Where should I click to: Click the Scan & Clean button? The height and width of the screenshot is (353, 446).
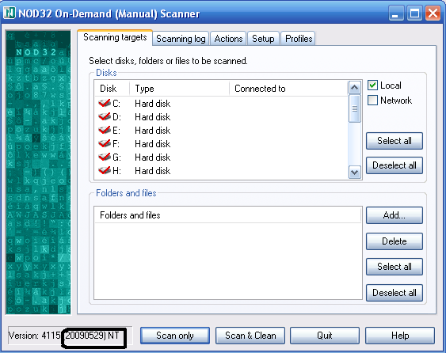click(x=250, y=336)
